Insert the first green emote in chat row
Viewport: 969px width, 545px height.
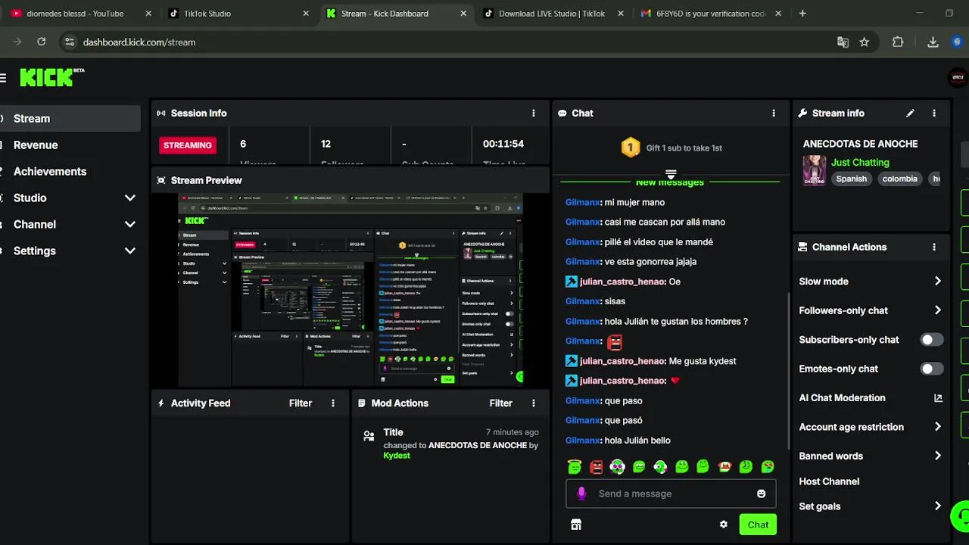click(x=575, y=467)
